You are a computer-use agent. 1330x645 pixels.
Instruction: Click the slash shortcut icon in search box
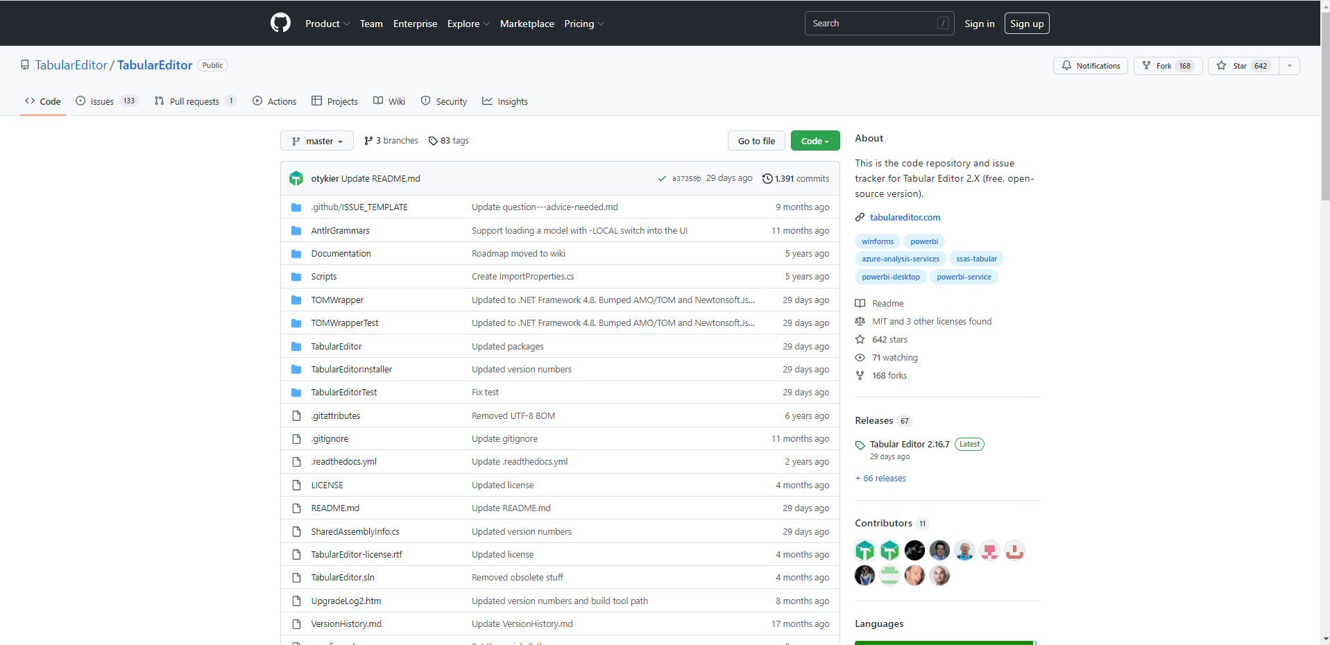pyautogui.click(x=943, y=23)
